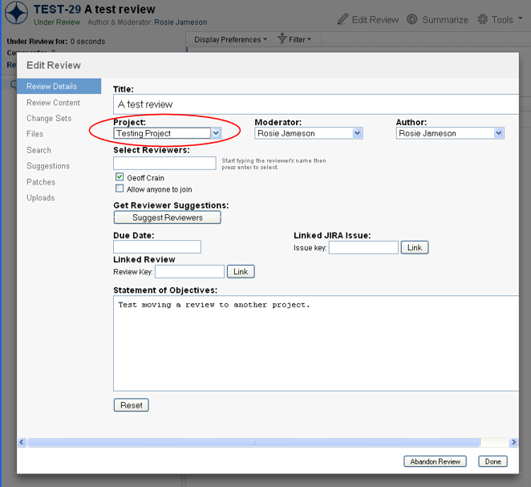Open the Patches tab
531x487 pixels.
41,182
